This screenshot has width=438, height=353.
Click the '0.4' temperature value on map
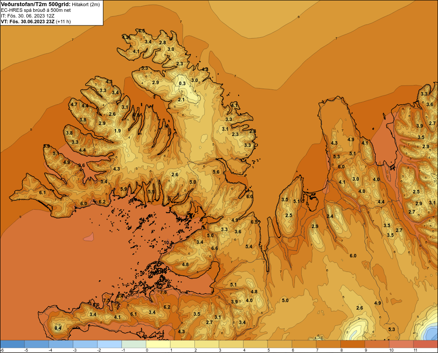[x=58, y=328]
